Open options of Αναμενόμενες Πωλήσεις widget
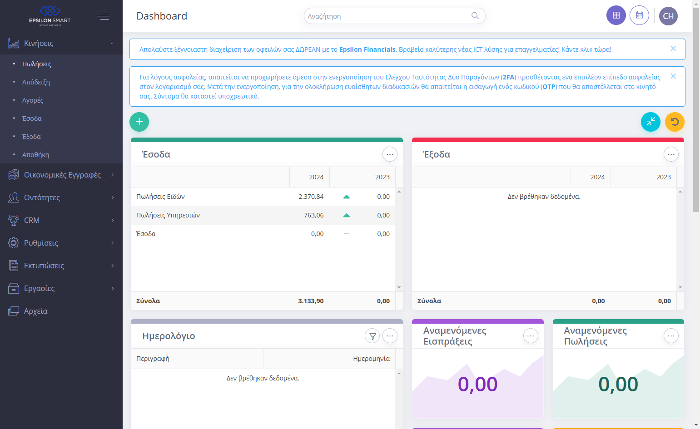 [x=671, y=336]
